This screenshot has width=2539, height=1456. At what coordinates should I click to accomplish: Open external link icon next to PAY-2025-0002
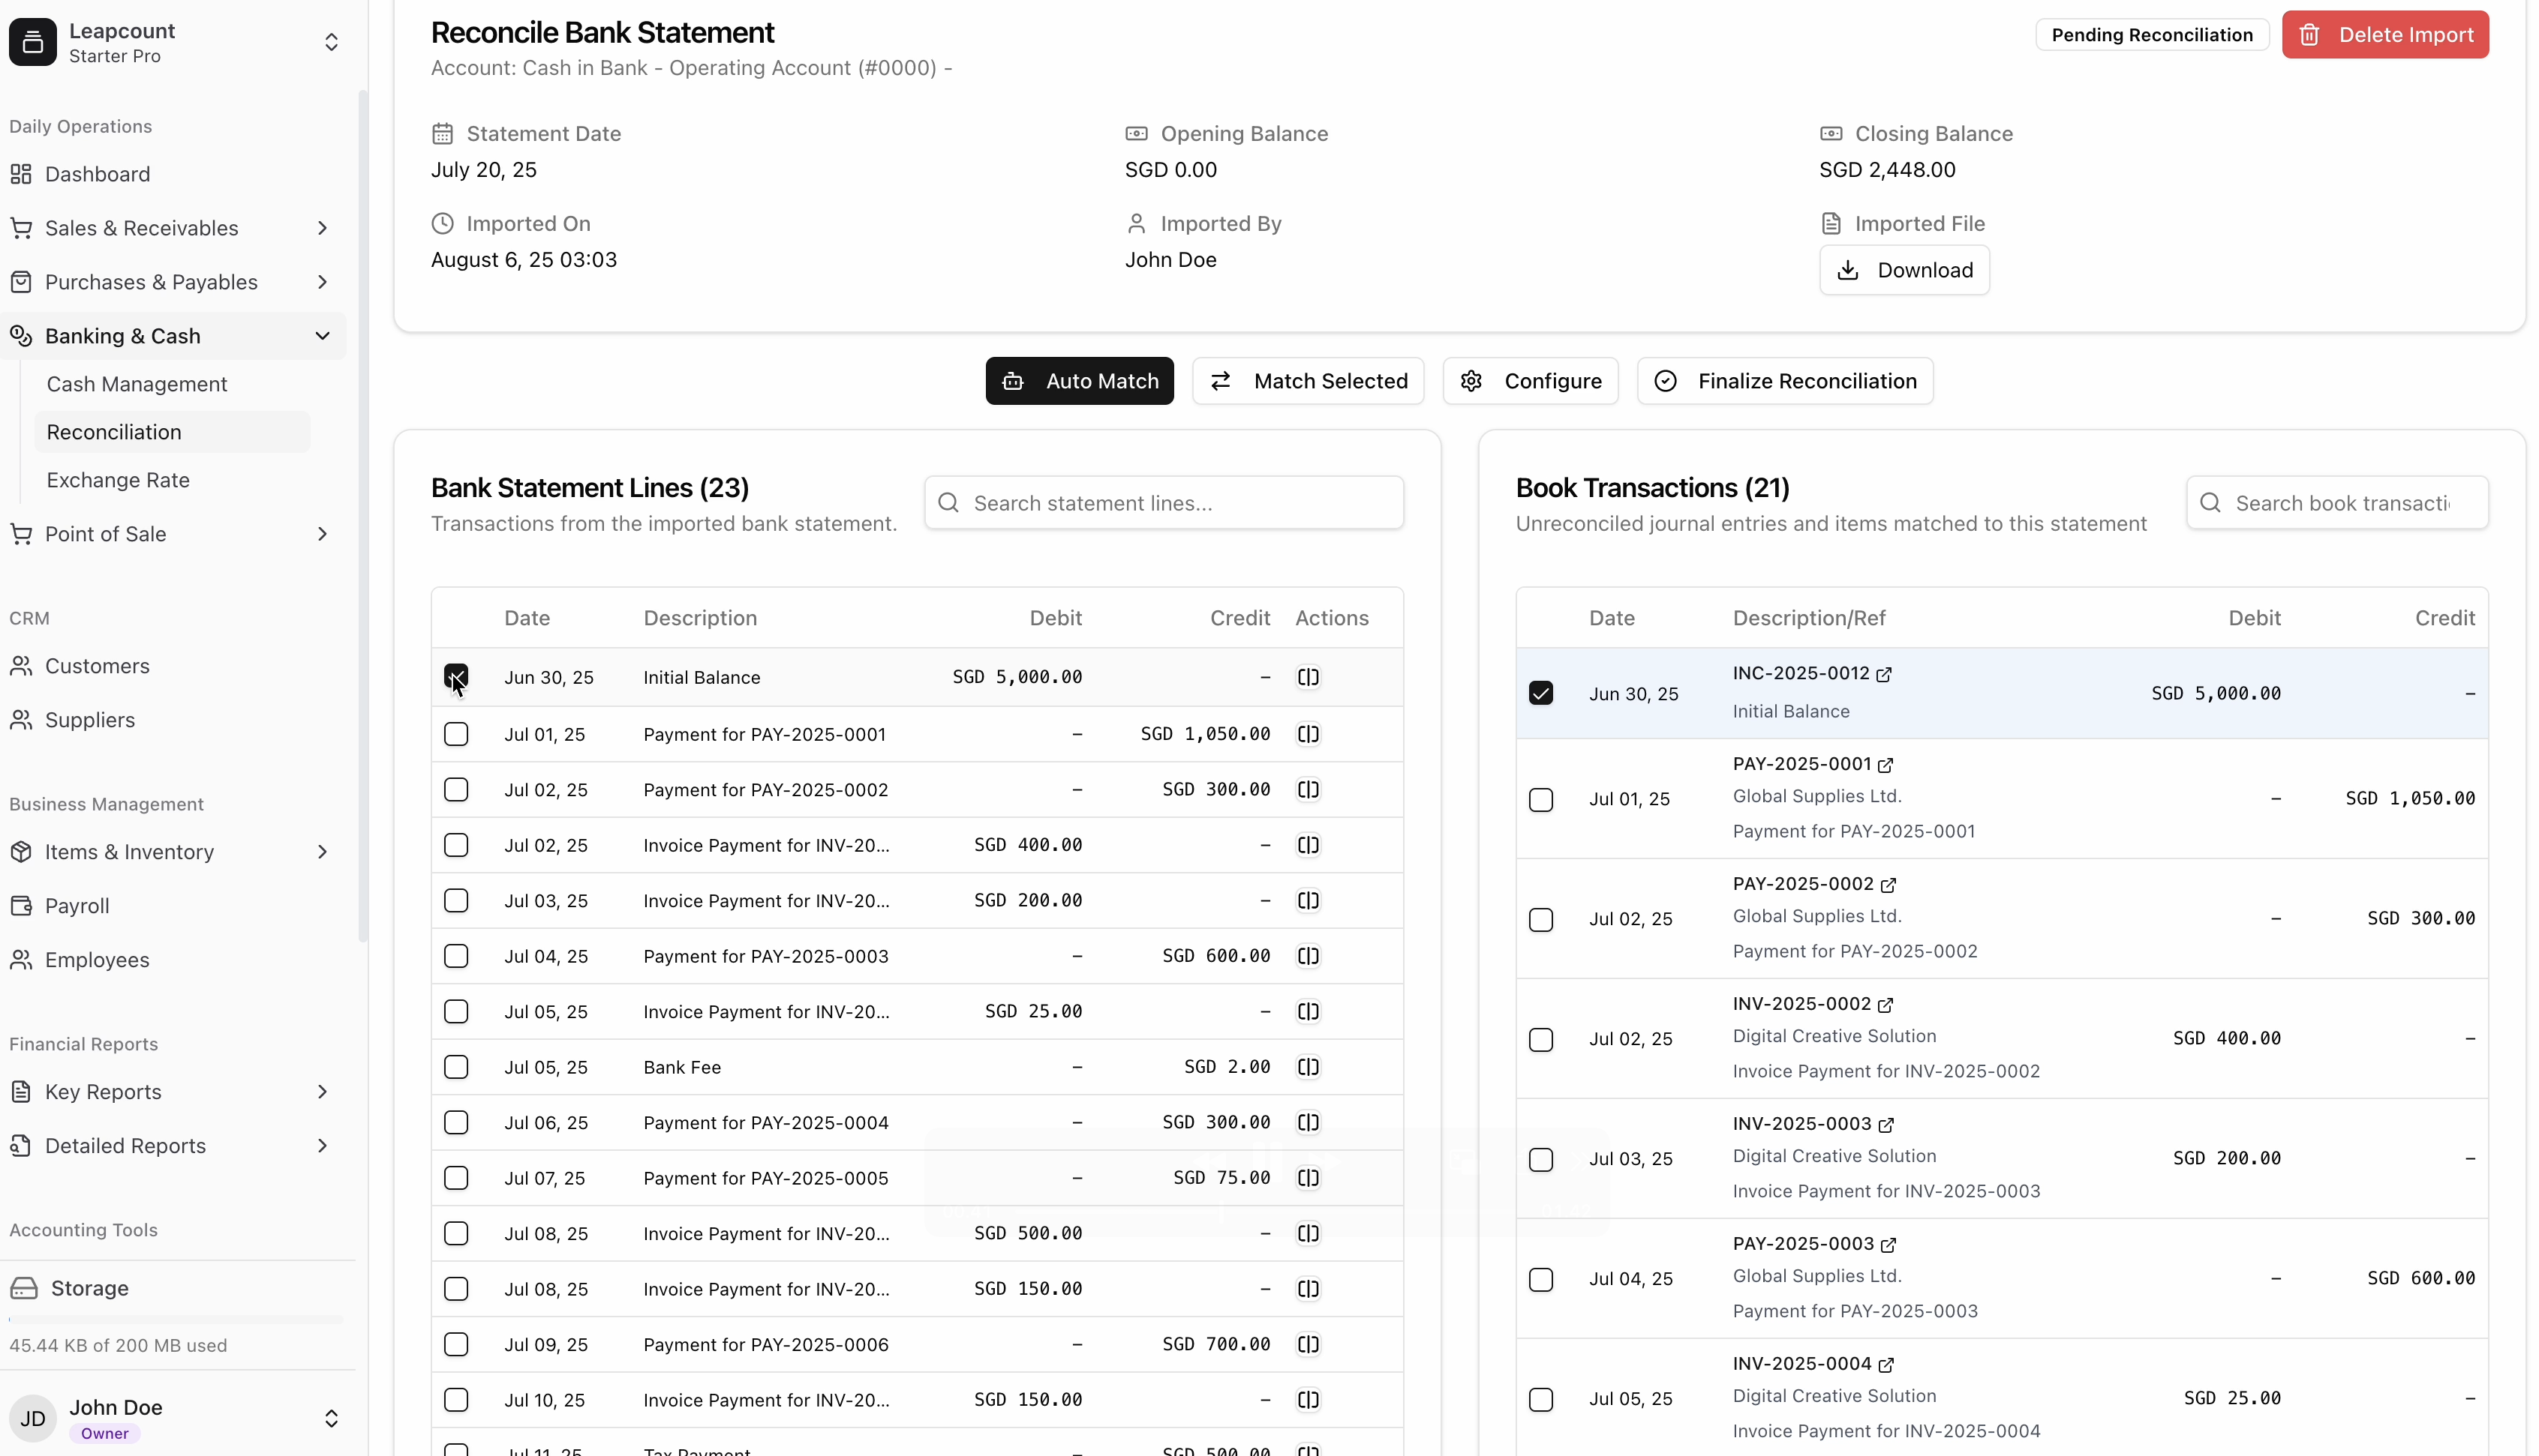pos(1888,885)
